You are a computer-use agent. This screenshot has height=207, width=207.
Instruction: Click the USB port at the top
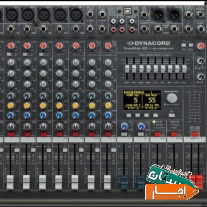pyautogui.click(x=128, y=12)
